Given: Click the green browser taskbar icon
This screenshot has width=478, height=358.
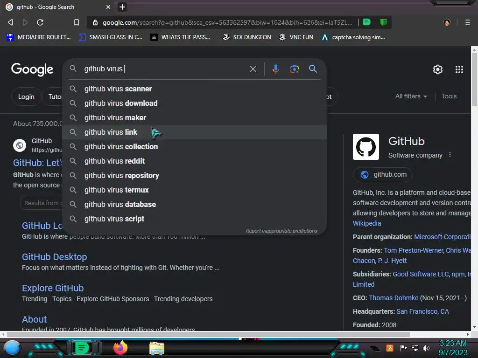Looking at the screenshot, I should pyautogui.click(x=81, y=348).
